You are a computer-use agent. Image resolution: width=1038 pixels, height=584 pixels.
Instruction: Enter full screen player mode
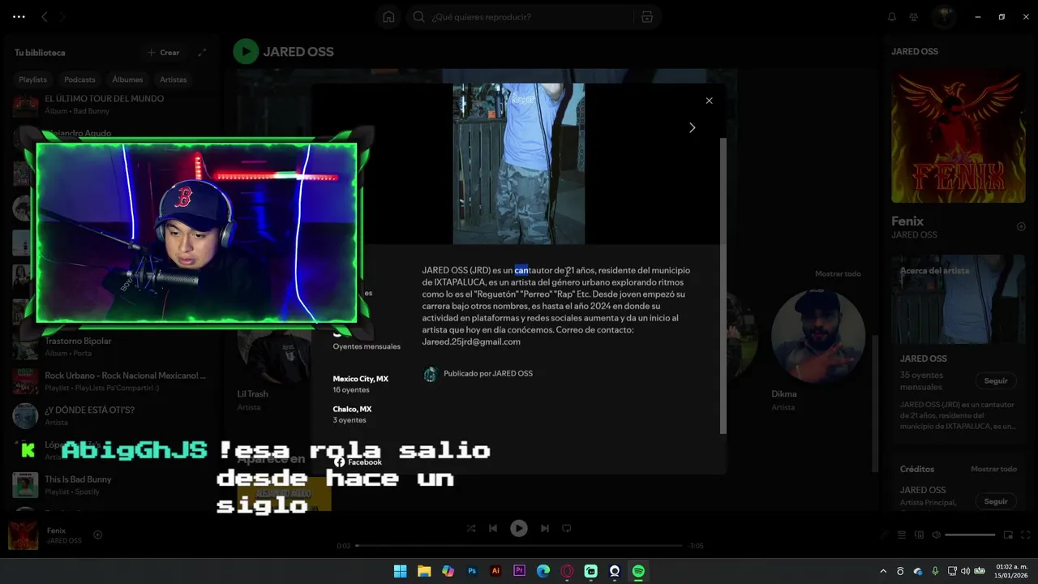(x=1025, y=535)
